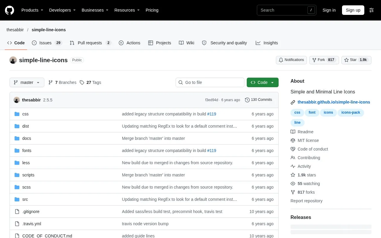Expand the Developers menu
The width and height of the screenshot is (381, 238).
coord(62,10)
